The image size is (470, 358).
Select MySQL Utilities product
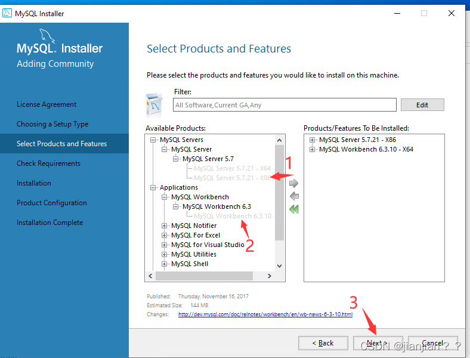[194, 254]
